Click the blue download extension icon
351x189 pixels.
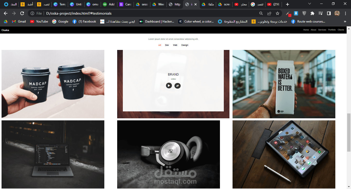point(296,13)
